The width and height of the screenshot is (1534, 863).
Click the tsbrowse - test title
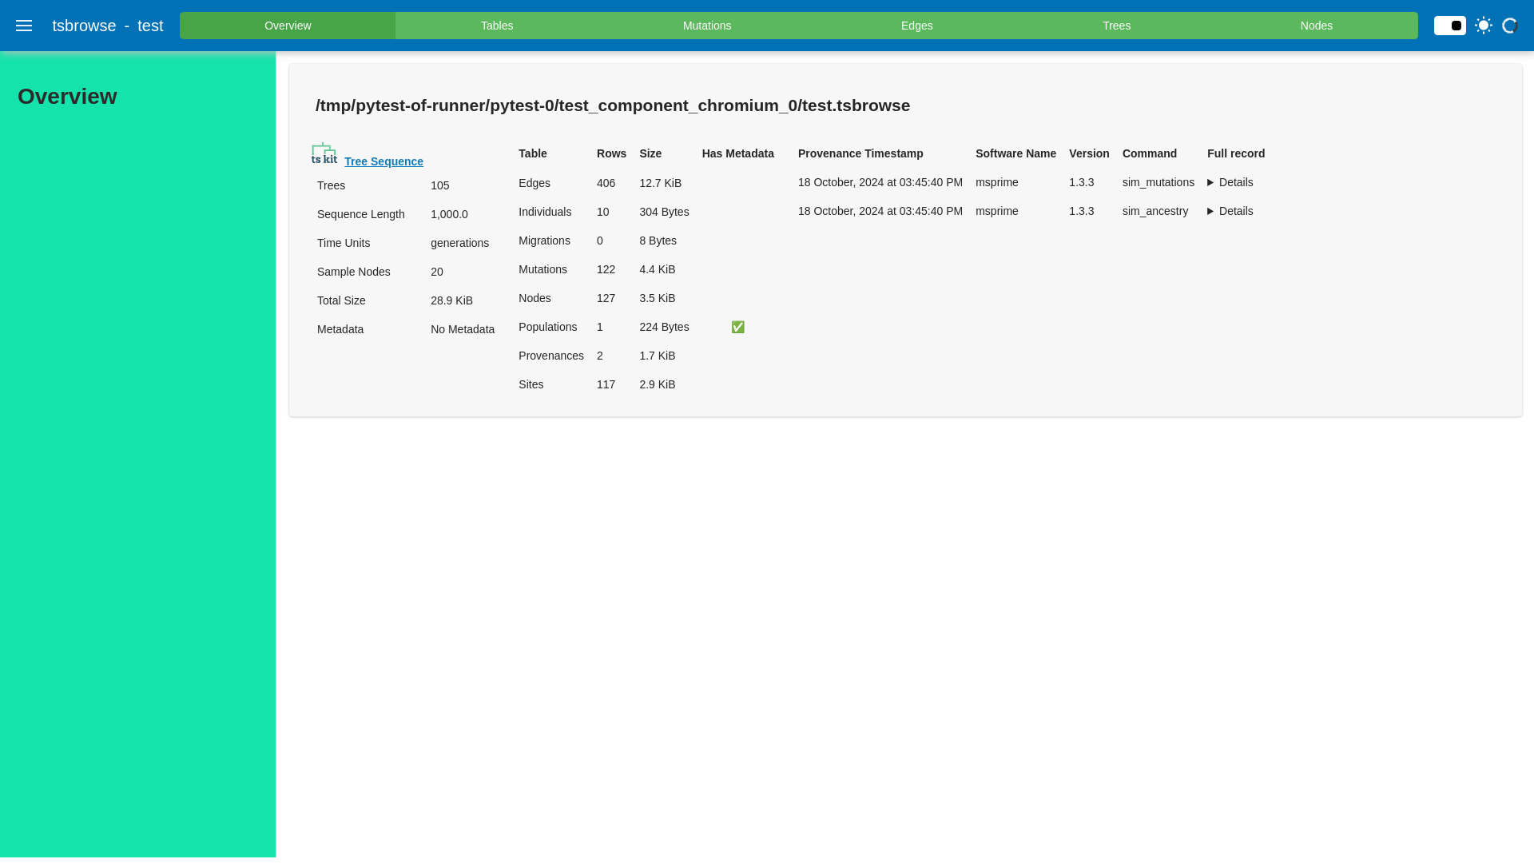108,26
